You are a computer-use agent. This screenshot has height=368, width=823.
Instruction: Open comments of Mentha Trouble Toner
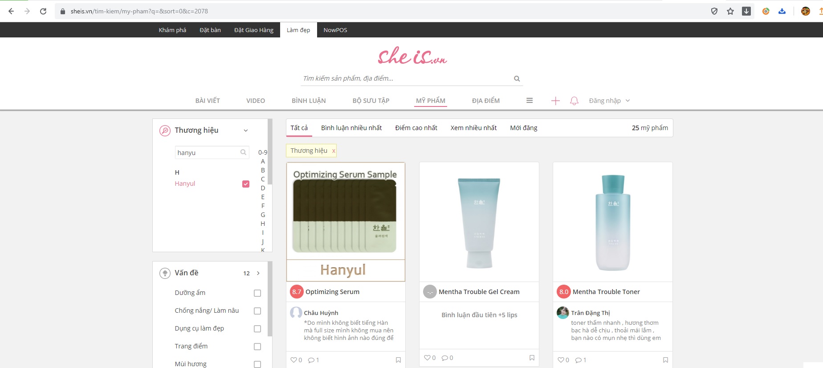pyautogui.click(x=581, y=360)
